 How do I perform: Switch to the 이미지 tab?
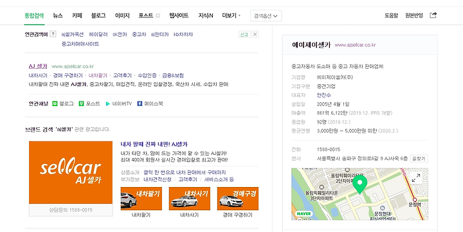click(122, 15)
